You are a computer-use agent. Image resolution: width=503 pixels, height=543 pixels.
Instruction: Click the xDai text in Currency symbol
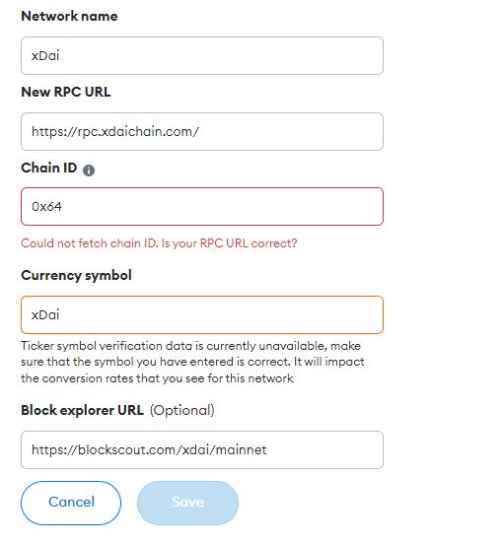[x=45, y=314]
